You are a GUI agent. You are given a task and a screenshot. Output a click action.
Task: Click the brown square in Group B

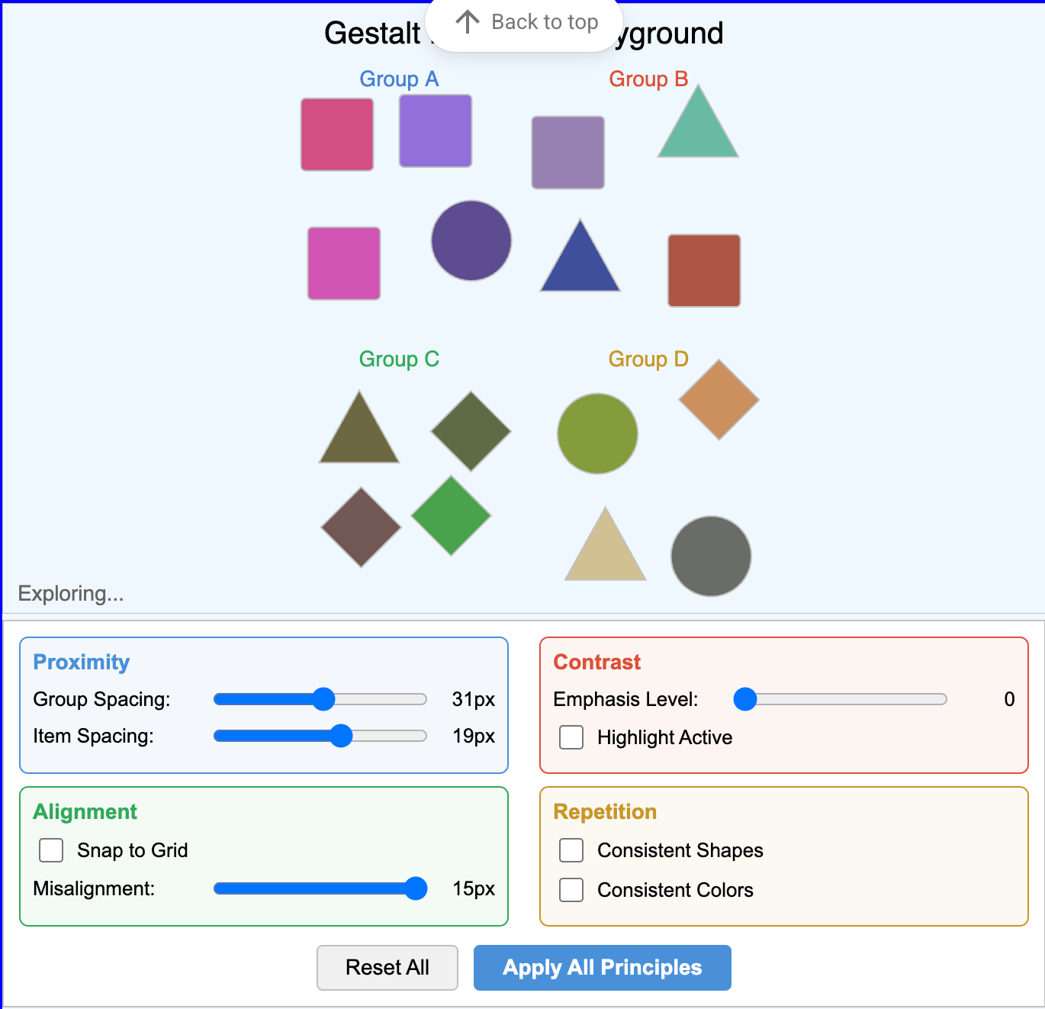(703, 270)
